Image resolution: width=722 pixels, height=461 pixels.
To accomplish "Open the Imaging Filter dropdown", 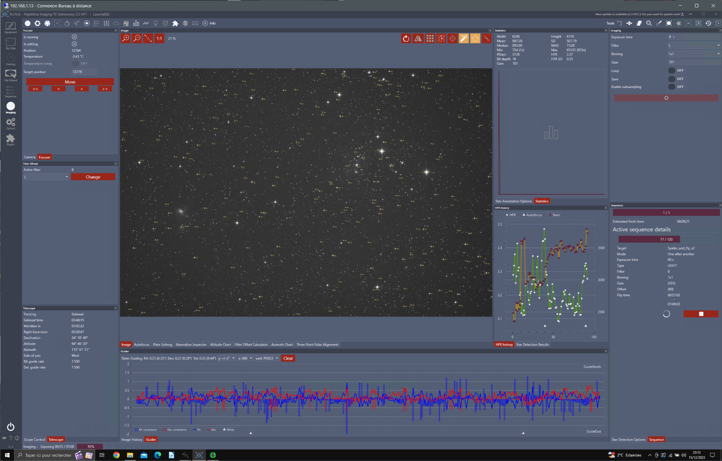I will point(694,45).
